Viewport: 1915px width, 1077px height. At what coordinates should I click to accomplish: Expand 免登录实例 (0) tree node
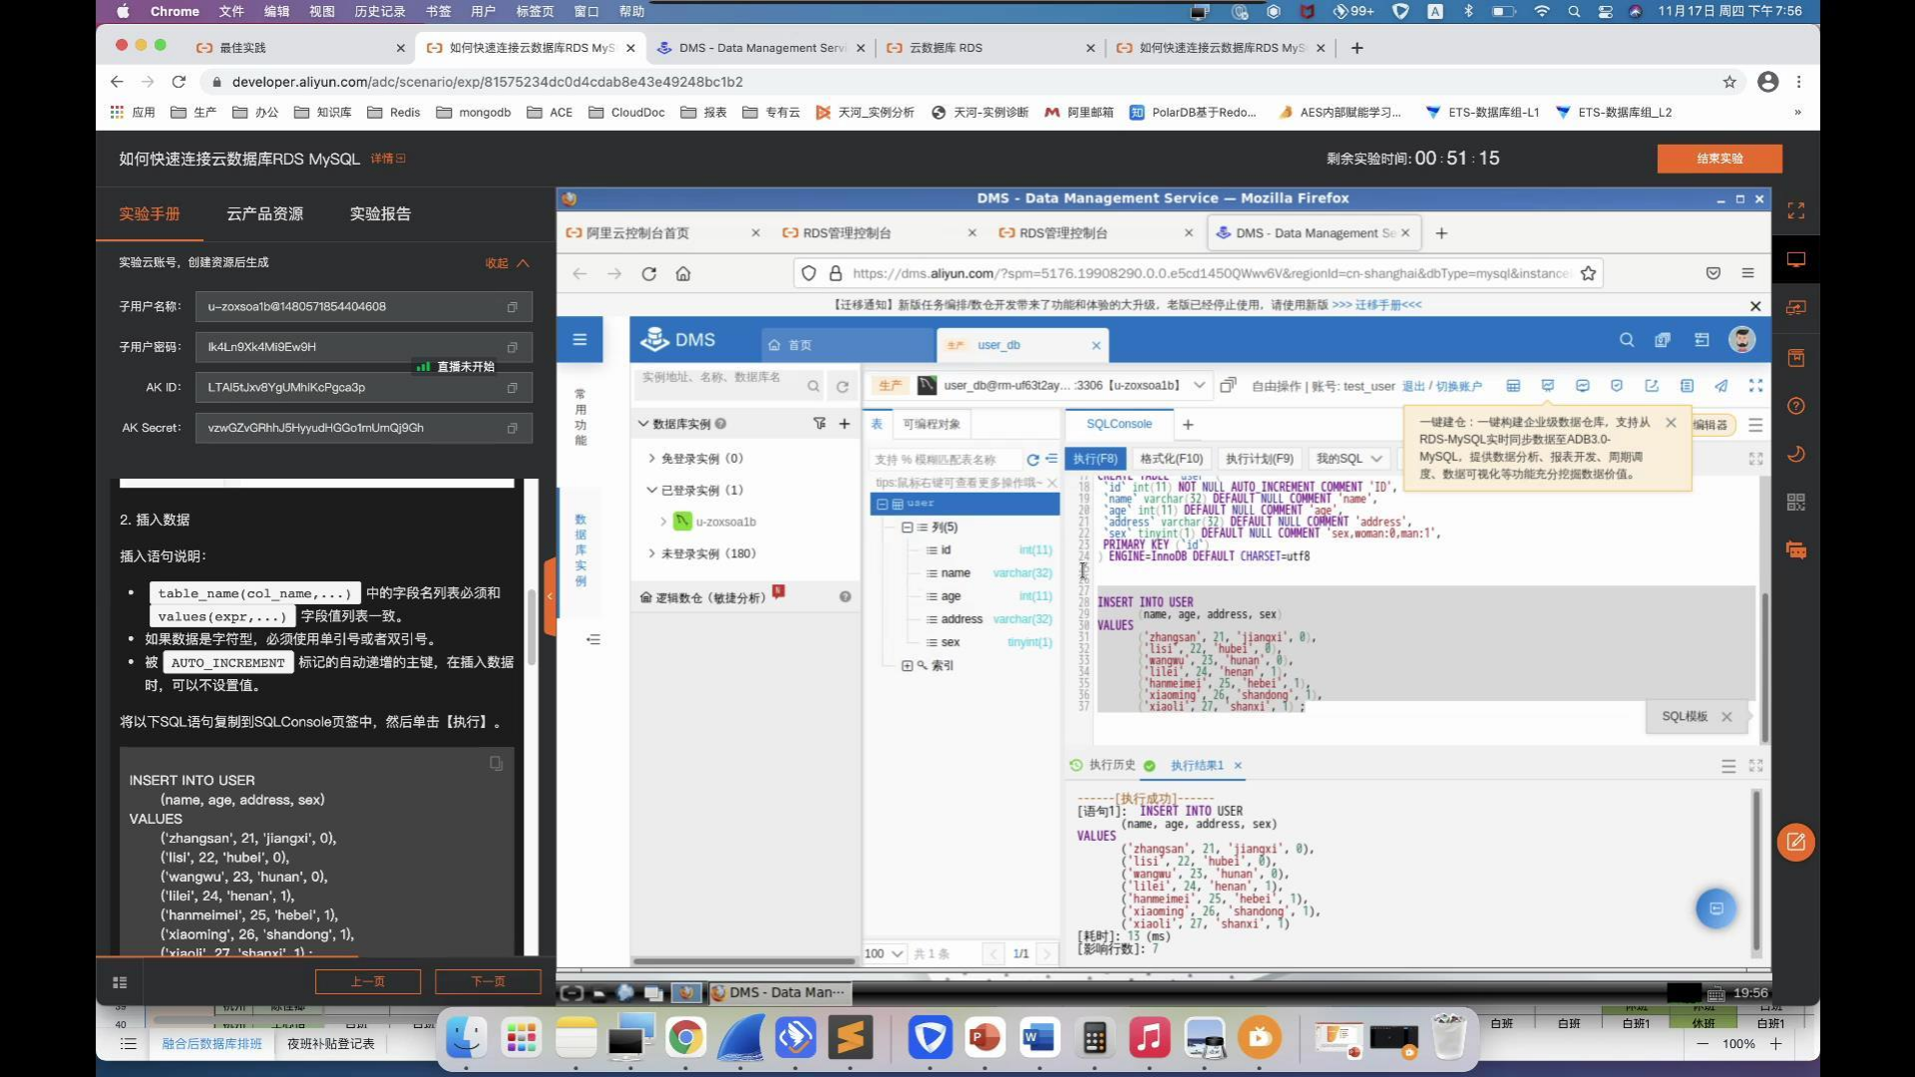[x=652, y=459]
